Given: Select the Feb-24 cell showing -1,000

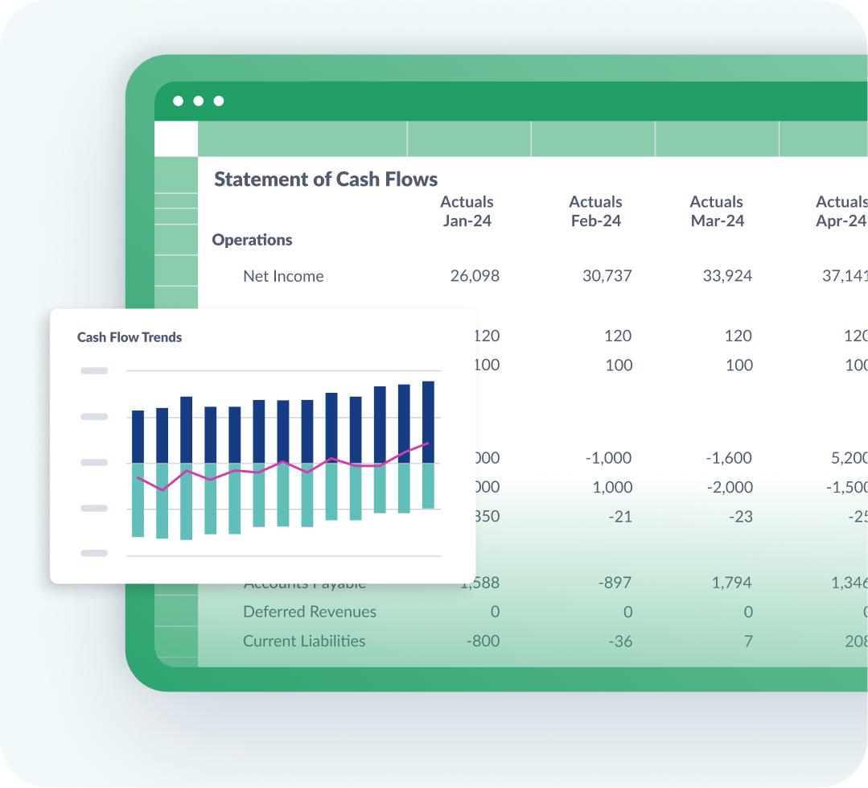Looking at the screenshot, I should click(608, 458).
